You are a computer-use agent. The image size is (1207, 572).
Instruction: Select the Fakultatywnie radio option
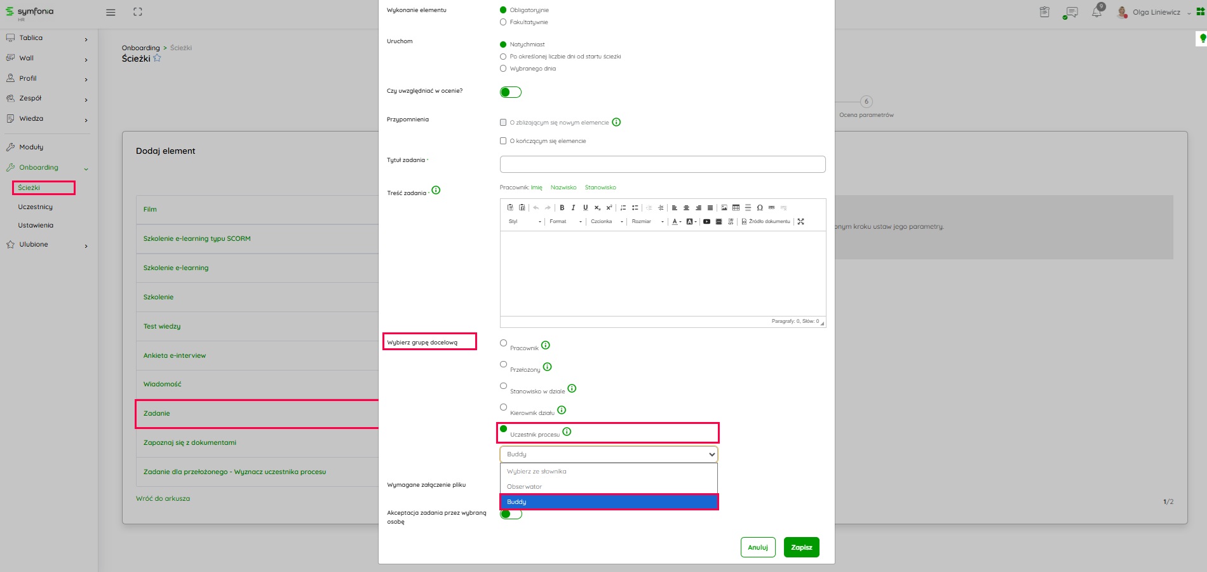503,22
